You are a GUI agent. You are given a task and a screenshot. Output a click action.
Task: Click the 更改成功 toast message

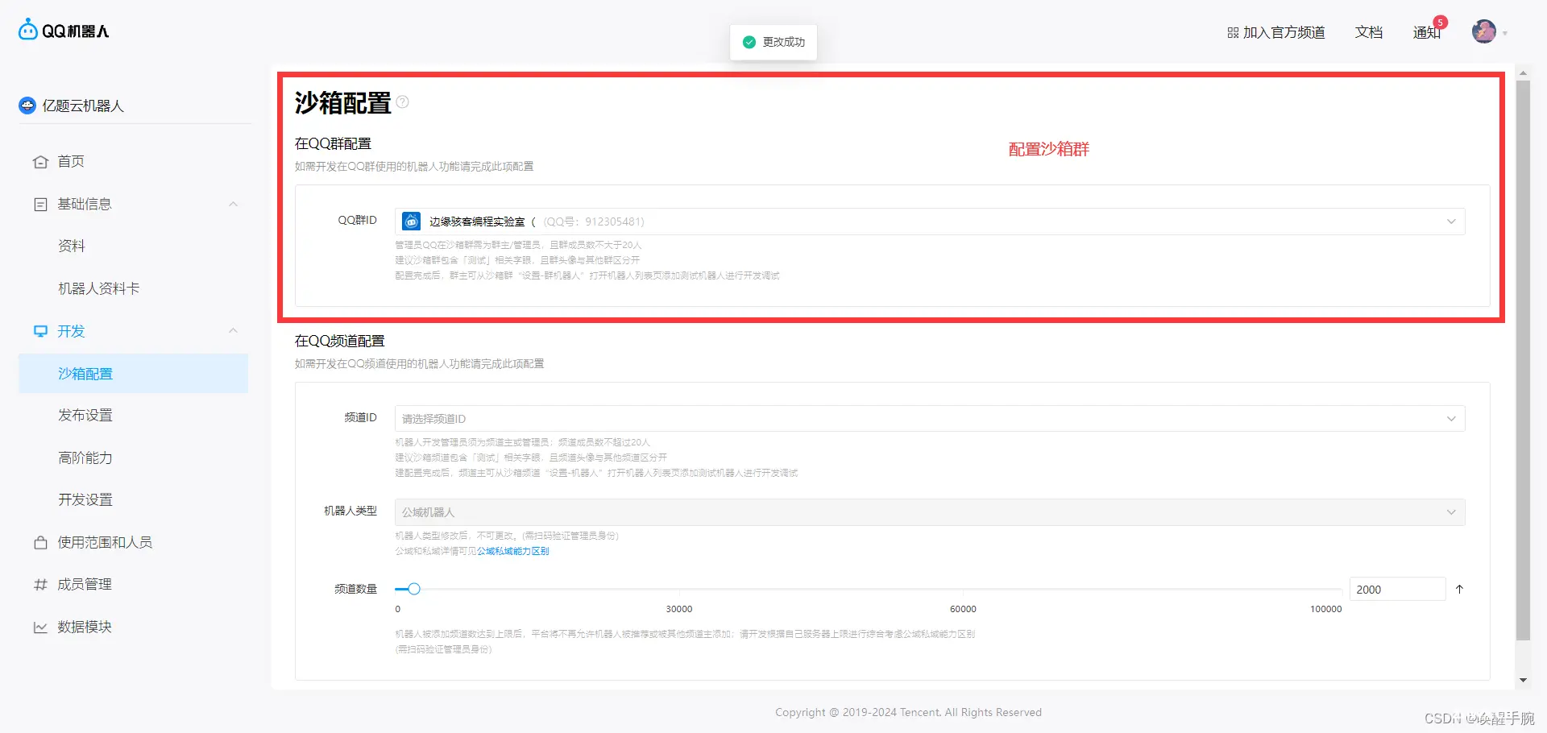pyautogui.click(x=773, y=42)
